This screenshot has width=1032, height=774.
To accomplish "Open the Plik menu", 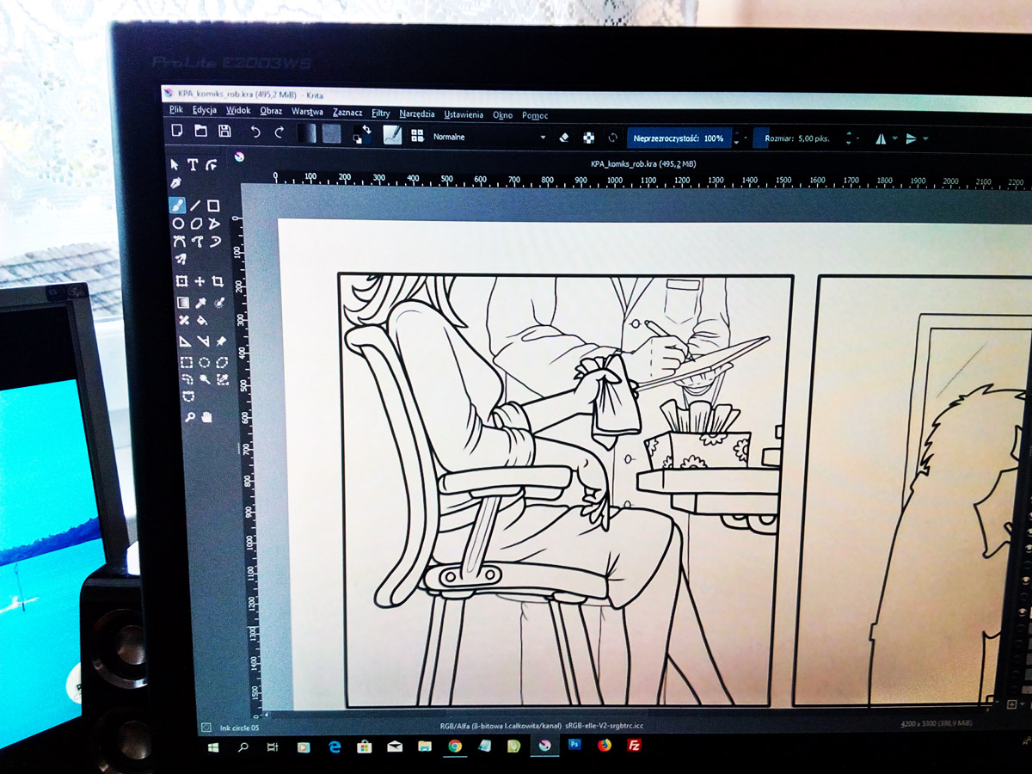I will [176, 110].
